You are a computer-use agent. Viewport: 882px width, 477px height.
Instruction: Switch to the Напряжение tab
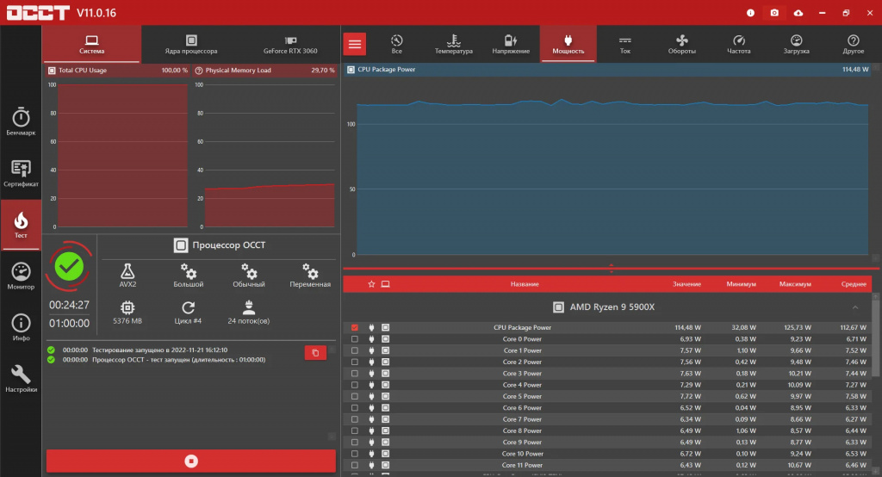[511, 44]
